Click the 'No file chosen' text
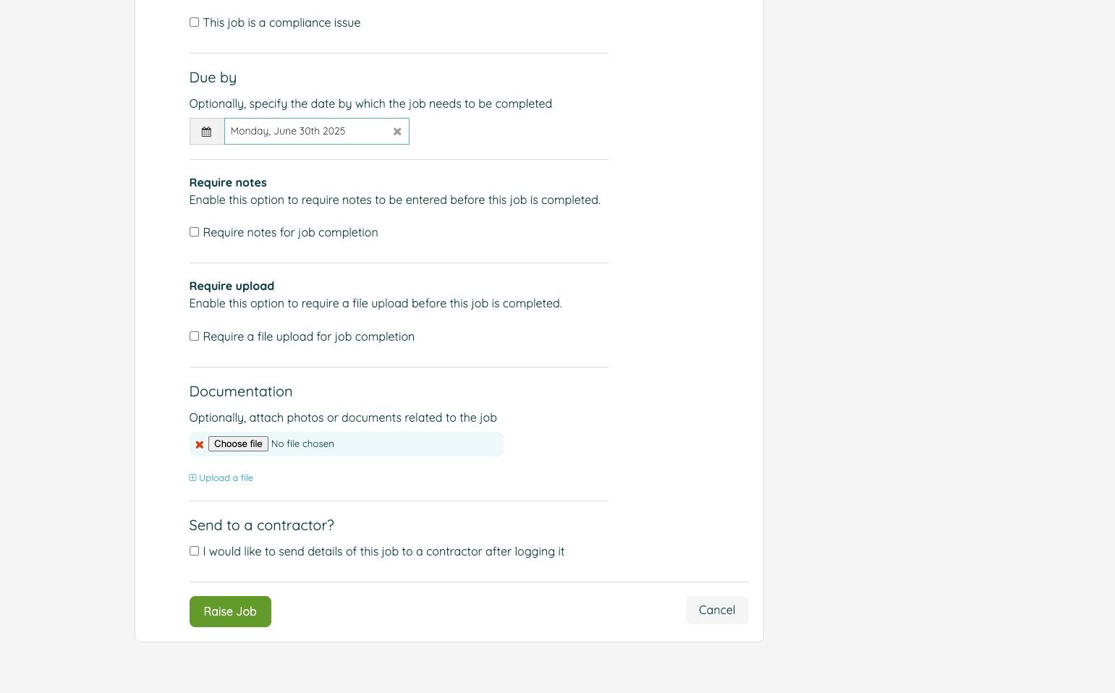1115x693 pixels. point(302,444)
